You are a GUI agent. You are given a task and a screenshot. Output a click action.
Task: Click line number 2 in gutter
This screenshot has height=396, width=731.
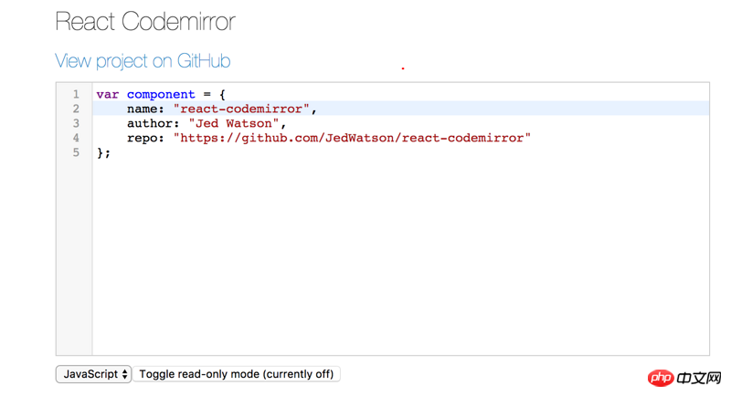(x=76, y=109)
